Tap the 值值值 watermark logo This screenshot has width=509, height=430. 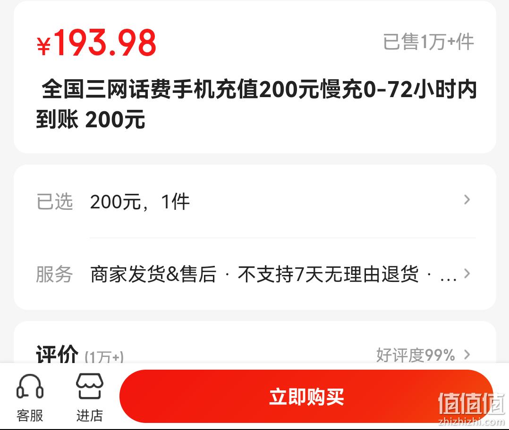471,409
